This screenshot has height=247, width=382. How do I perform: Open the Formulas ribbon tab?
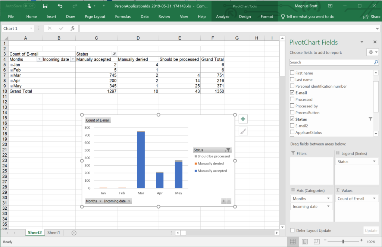pos(123,16)
